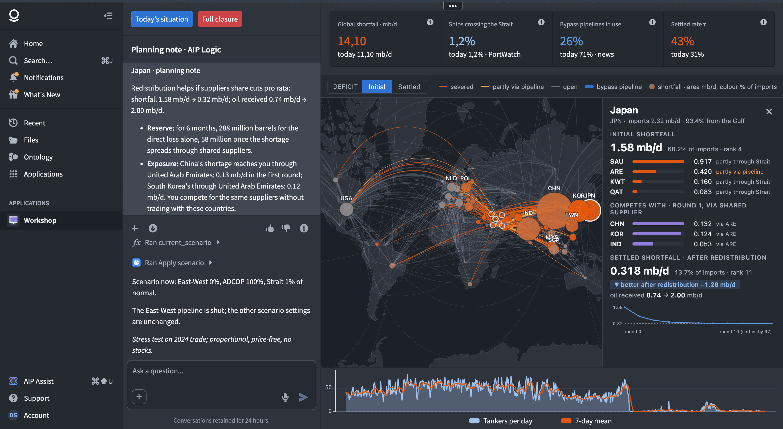Show info for Global shortfall card
This screenshot has width=783, height=429.
430,22
